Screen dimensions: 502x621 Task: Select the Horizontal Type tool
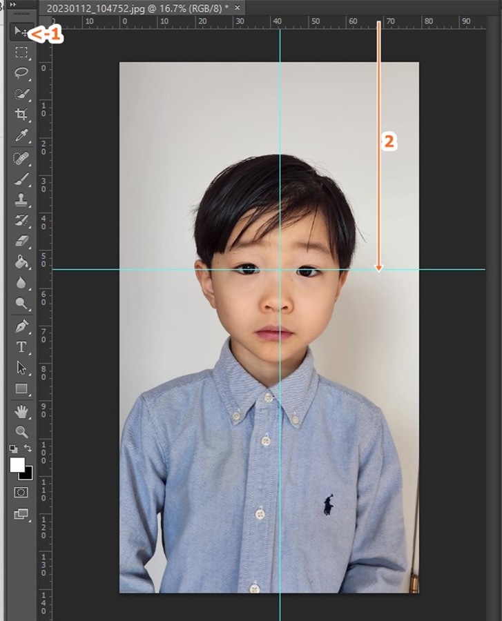(21, 347)
